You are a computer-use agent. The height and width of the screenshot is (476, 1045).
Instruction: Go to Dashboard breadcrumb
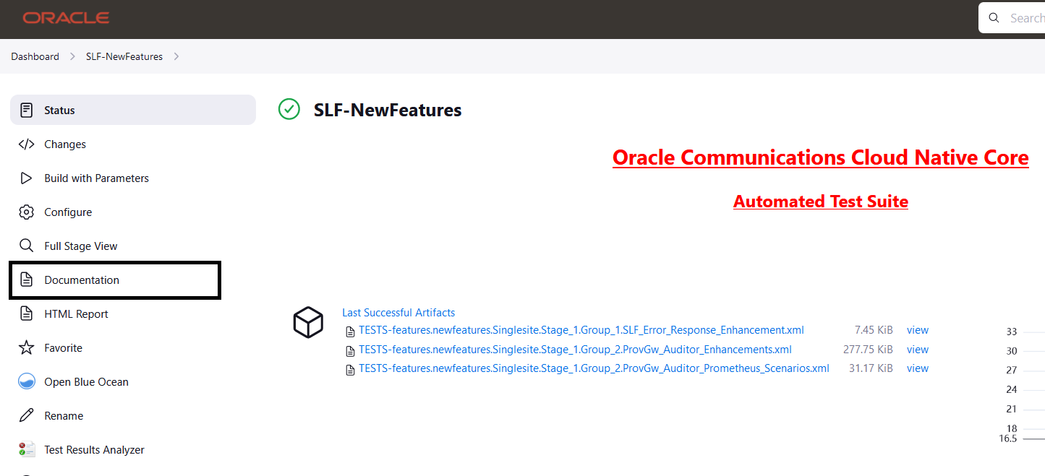[x=35, y=56]
